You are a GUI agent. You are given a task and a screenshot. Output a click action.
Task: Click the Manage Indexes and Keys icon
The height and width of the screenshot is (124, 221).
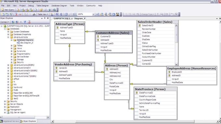[x=102, y=14]
